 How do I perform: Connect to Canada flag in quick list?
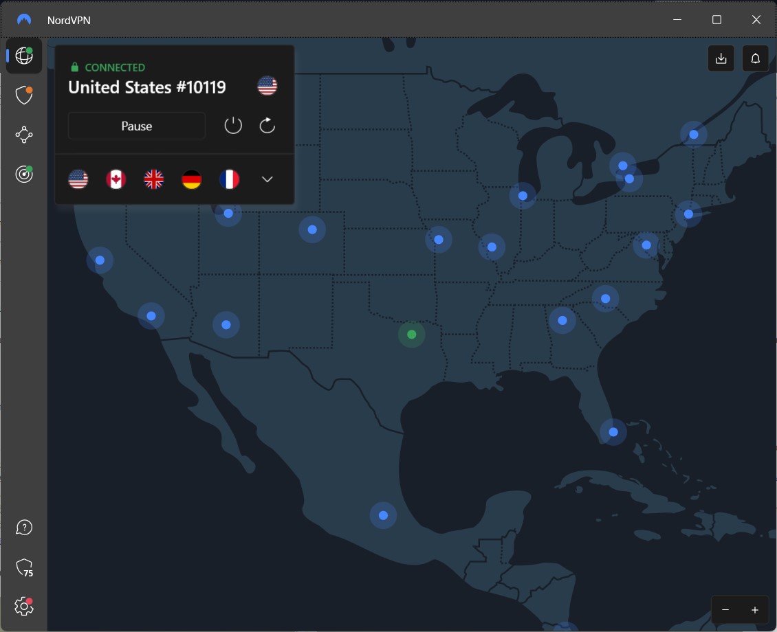pos(116,179)
